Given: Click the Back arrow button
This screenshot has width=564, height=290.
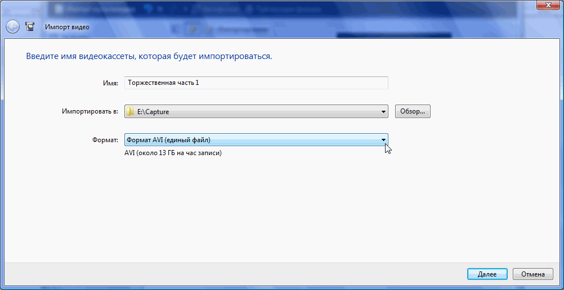Looking at the screenshot, I should [x=12, y=27].
